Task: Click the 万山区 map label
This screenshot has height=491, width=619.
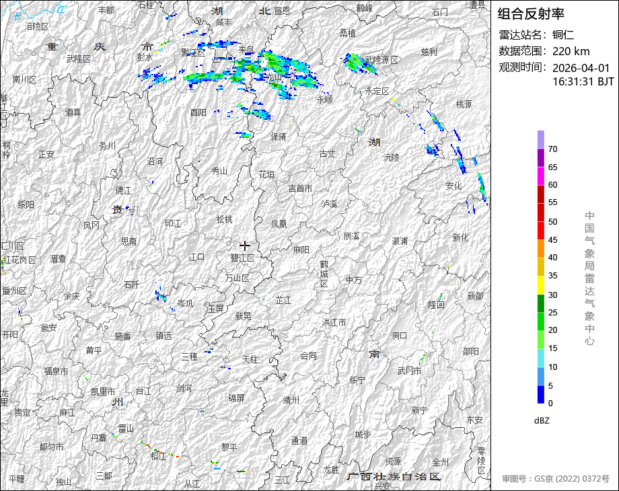Action: click(238, 278)
